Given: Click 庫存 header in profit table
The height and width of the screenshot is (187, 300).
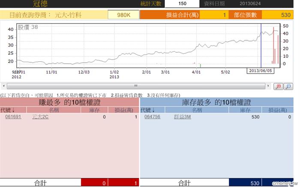Looking at the screenshot, I should tap(94, 110).
